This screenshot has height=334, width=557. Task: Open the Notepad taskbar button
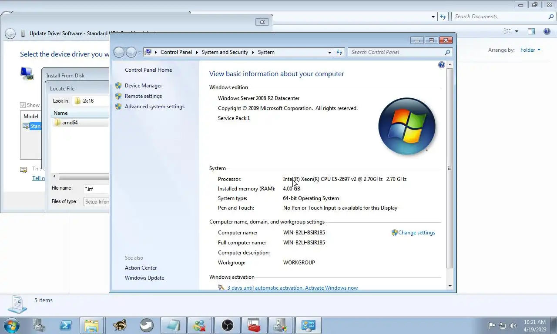[x=173, y=325]
